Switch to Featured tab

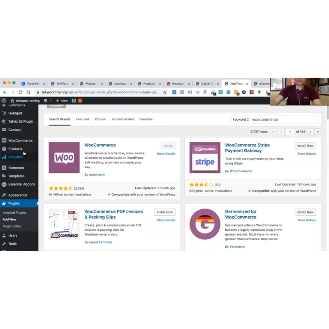[x=83, y=119]
